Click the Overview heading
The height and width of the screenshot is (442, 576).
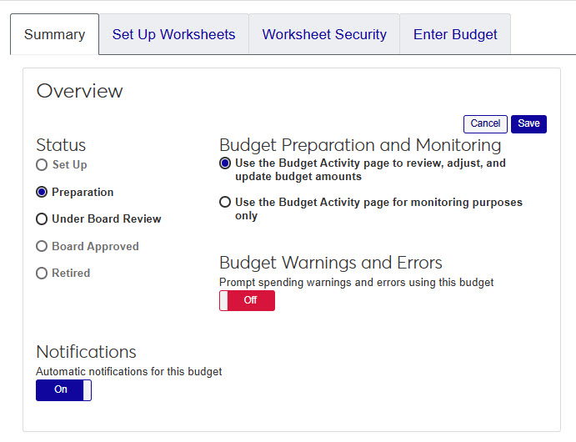[x=79, y=91]
